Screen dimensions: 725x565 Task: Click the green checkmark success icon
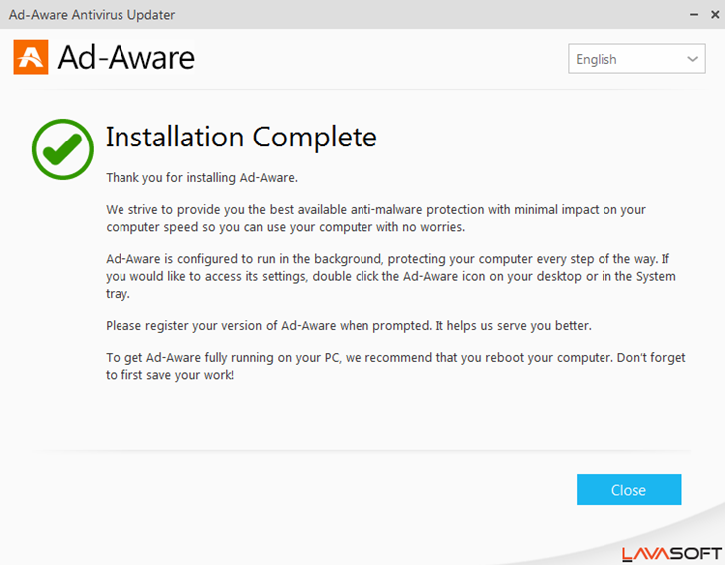[x=62, y=149]
